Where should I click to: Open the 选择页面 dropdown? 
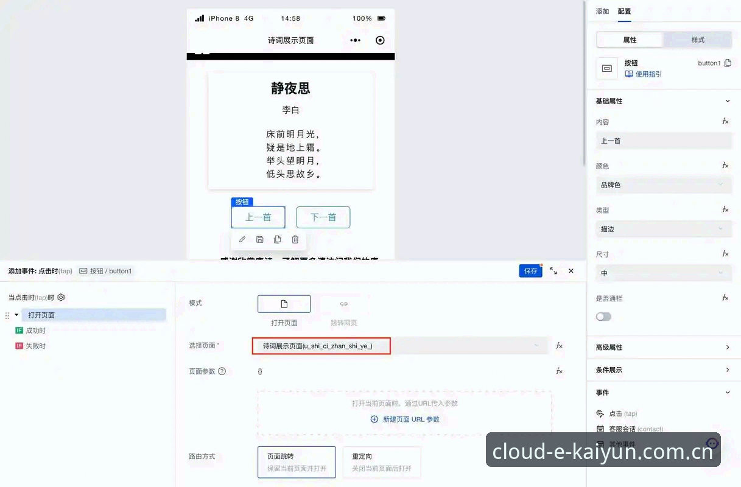coord(401,346)
